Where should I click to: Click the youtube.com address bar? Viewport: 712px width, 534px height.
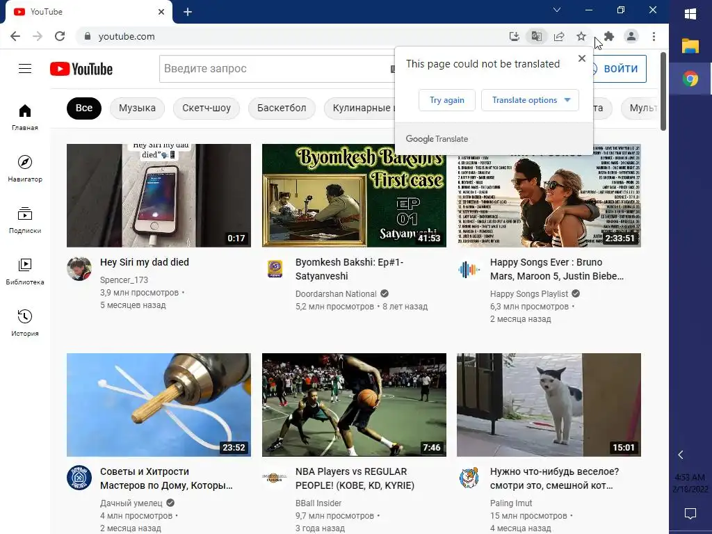click(291, 36)
